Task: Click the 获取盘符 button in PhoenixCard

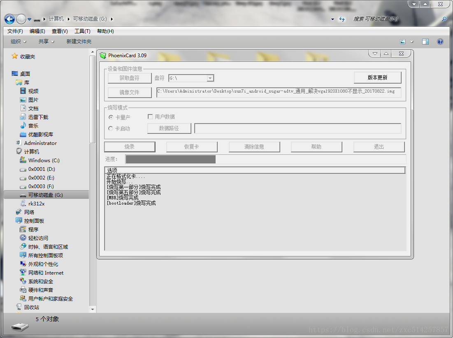Action: point(130,78)
